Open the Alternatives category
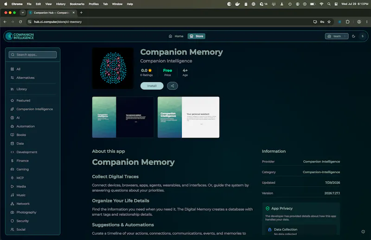 (x=32, y=77)
